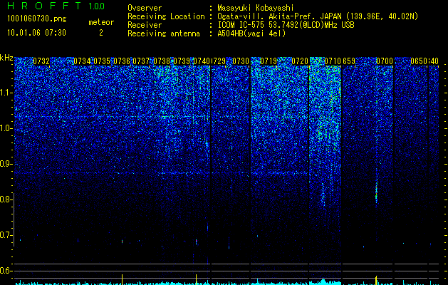Click the 0710 time marker
The width and height of the screenshot is (448, 285).
click(x=333, y=61)
